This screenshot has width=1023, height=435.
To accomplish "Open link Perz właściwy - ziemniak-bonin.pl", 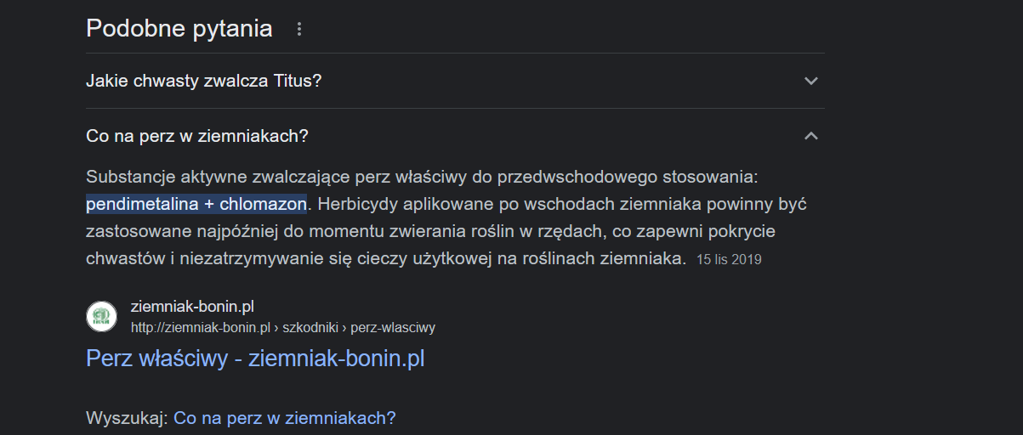I will 255,359.
